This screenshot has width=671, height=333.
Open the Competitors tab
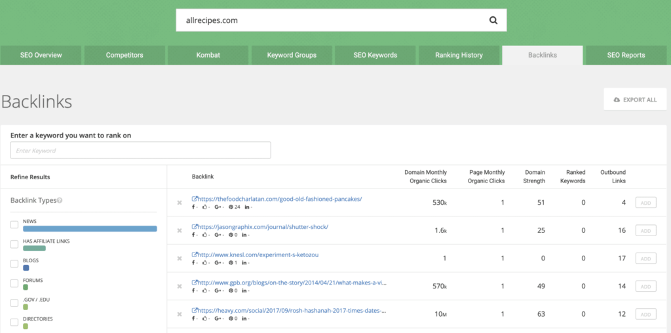(125, 55)
